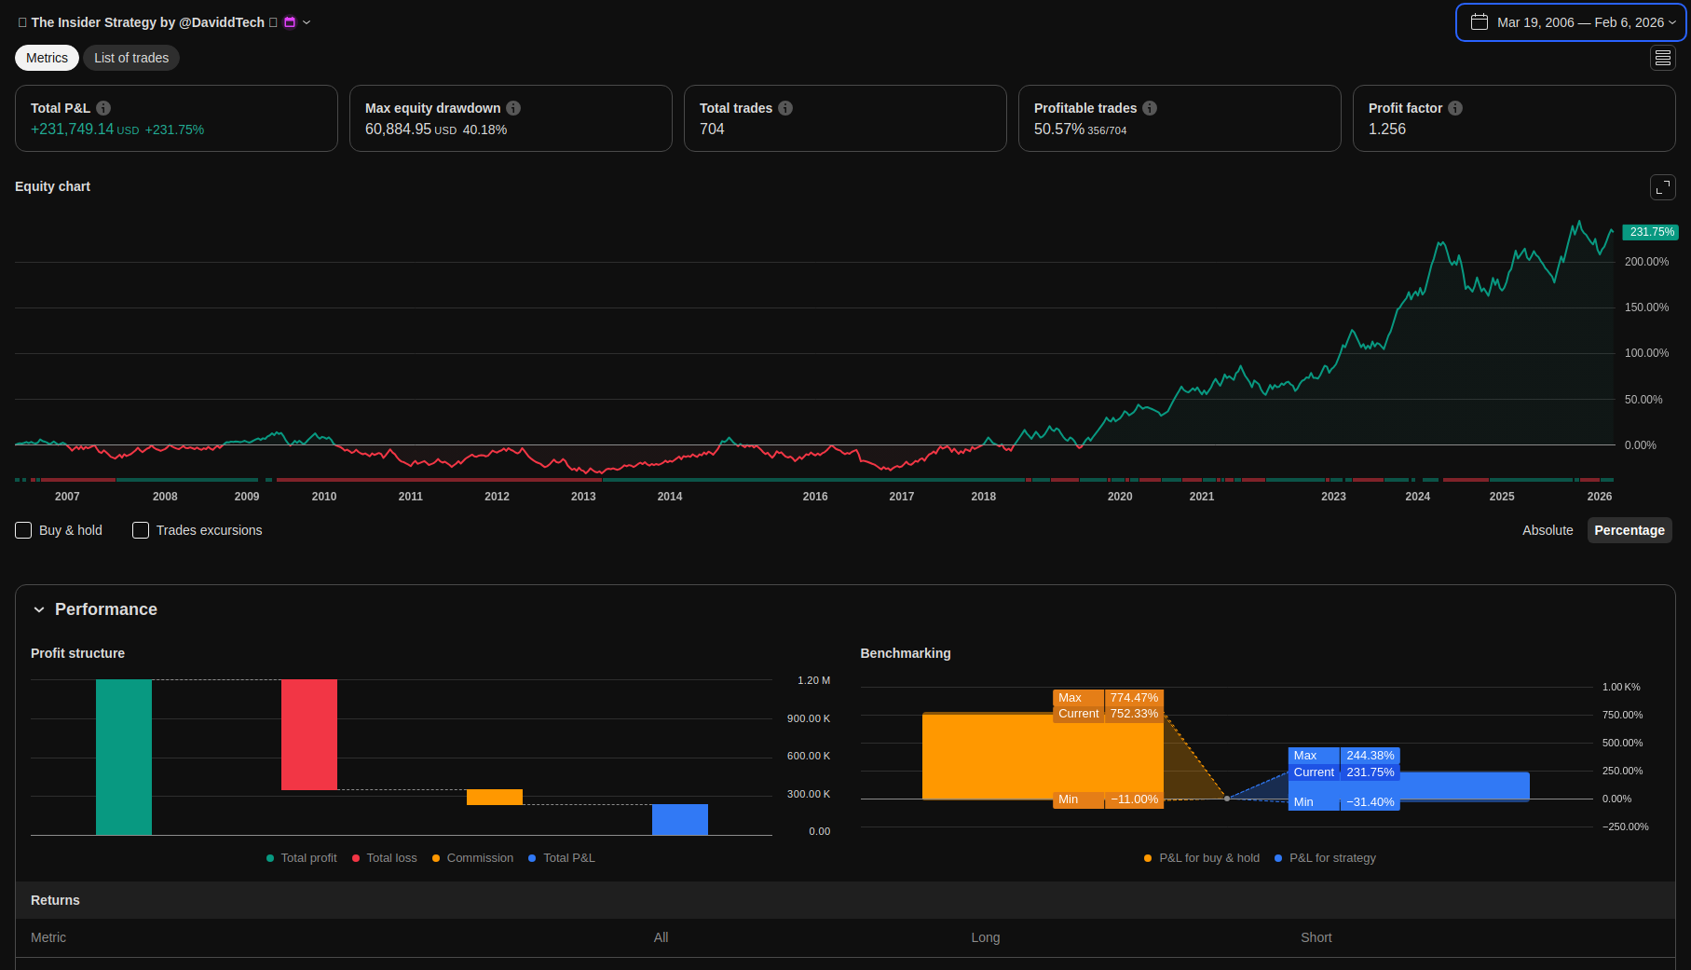Viewport: 1691px width, 970px height.
Task: Open info tooltip for Total trades
Action: pos(785,108)
